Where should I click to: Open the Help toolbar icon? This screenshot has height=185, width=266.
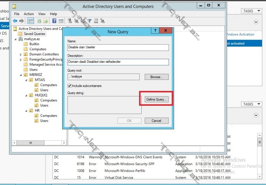coord(54,21)
